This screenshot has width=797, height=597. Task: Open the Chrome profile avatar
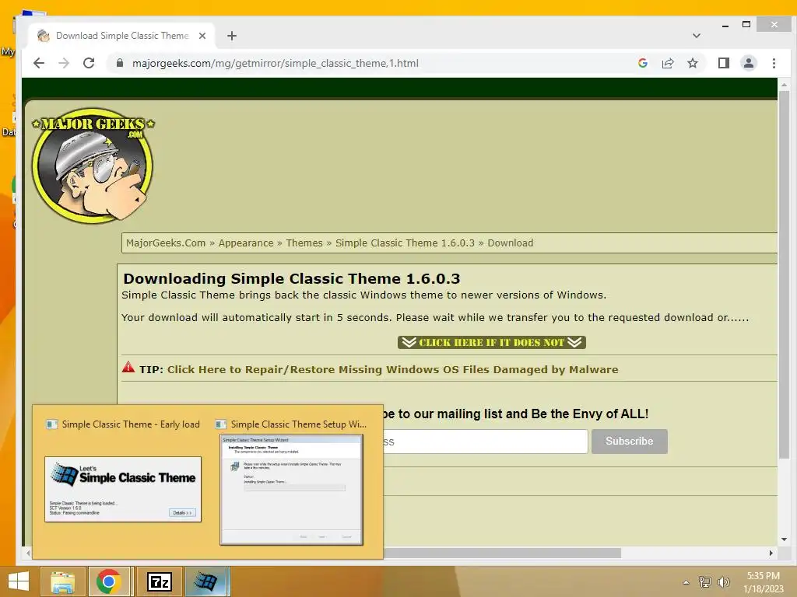(748, 63)
